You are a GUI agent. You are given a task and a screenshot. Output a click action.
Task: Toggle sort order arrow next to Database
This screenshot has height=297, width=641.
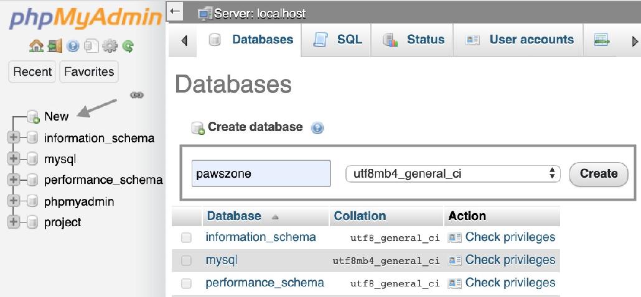point(275,217)
